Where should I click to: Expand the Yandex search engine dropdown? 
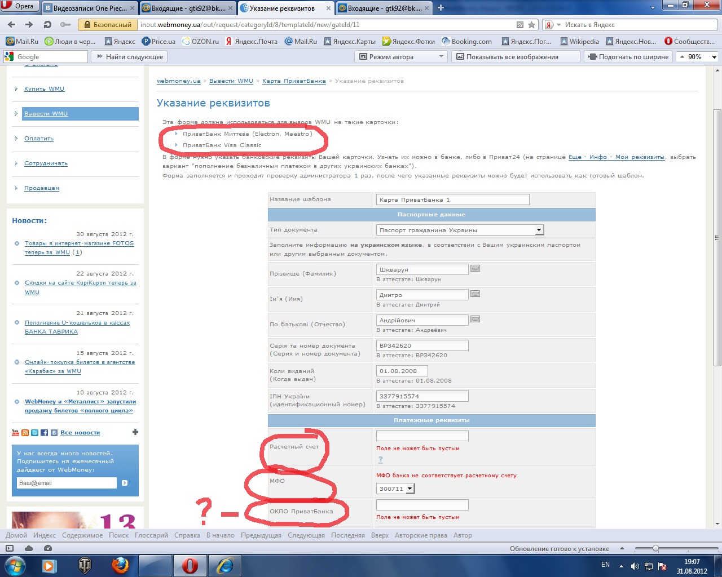coord(559,25)
